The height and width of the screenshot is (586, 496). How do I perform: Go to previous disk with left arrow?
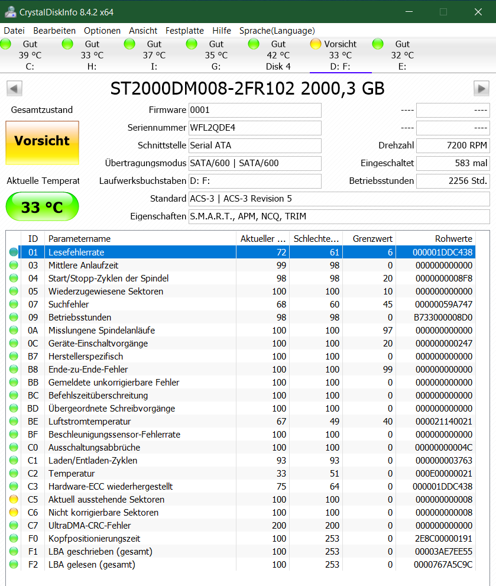pos(14,89)
